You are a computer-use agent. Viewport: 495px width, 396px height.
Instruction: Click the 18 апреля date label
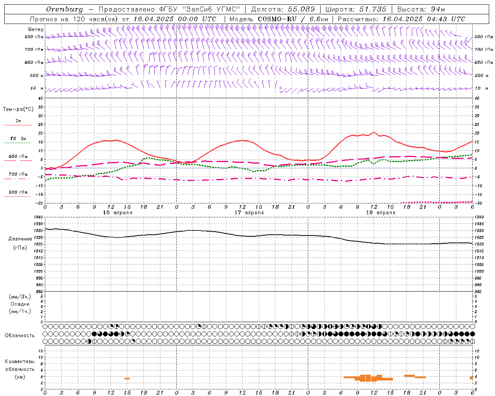pyautogui.click(x=381, y=213)
